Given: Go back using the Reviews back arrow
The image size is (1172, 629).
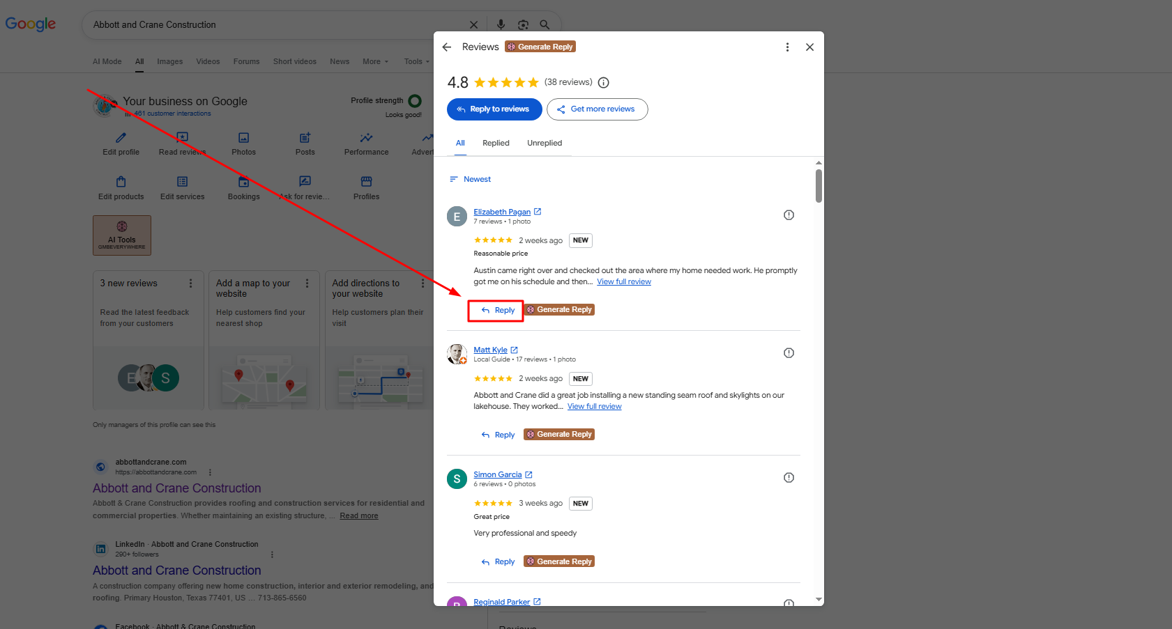Looking at the screenshot, I should tap(447, 47).
